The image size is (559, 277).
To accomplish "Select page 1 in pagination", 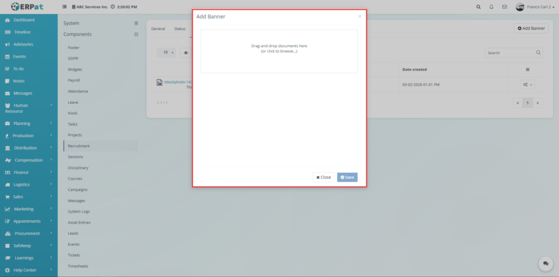I will (528, 103).
